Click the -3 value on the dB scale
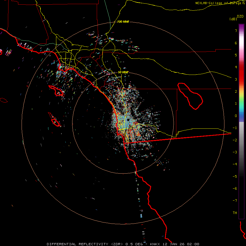Screen dimensions: 246x246 coord(235,152)
